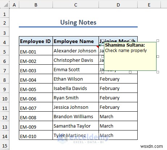Image resolution: width=167 pixels, height=150 pixels.
Task: Select the Samantha Taylor cell
Action: [76, 126]
